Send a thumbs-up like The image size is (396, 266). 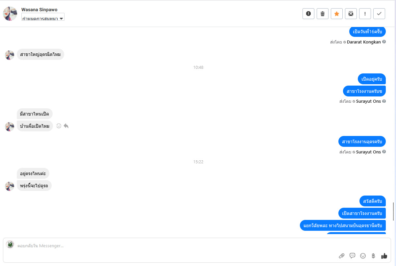pos(384,256)
